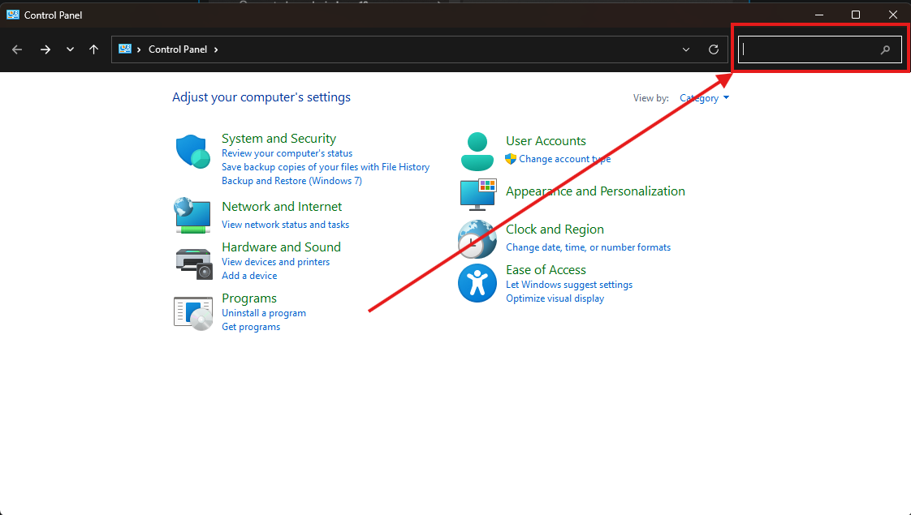911x515 pixels.
Task: Focus the Control Panel search box
Action: (820, 49)
